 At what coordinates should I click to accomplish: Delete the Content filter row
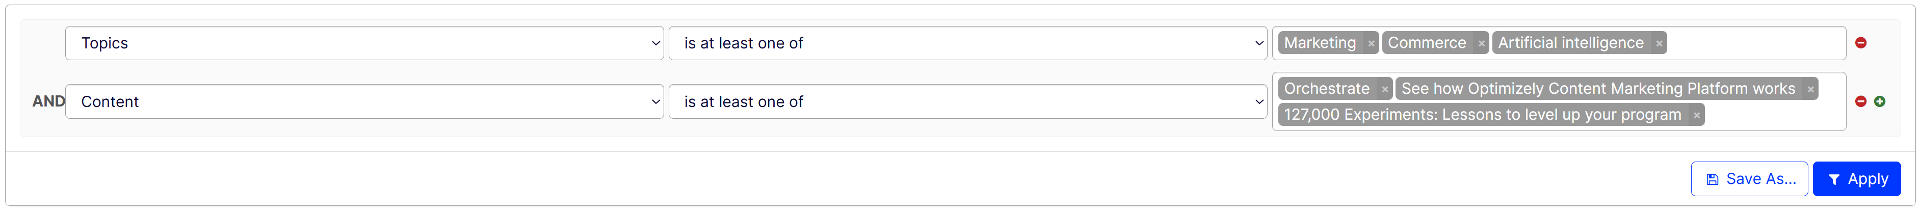[1860, 101]
